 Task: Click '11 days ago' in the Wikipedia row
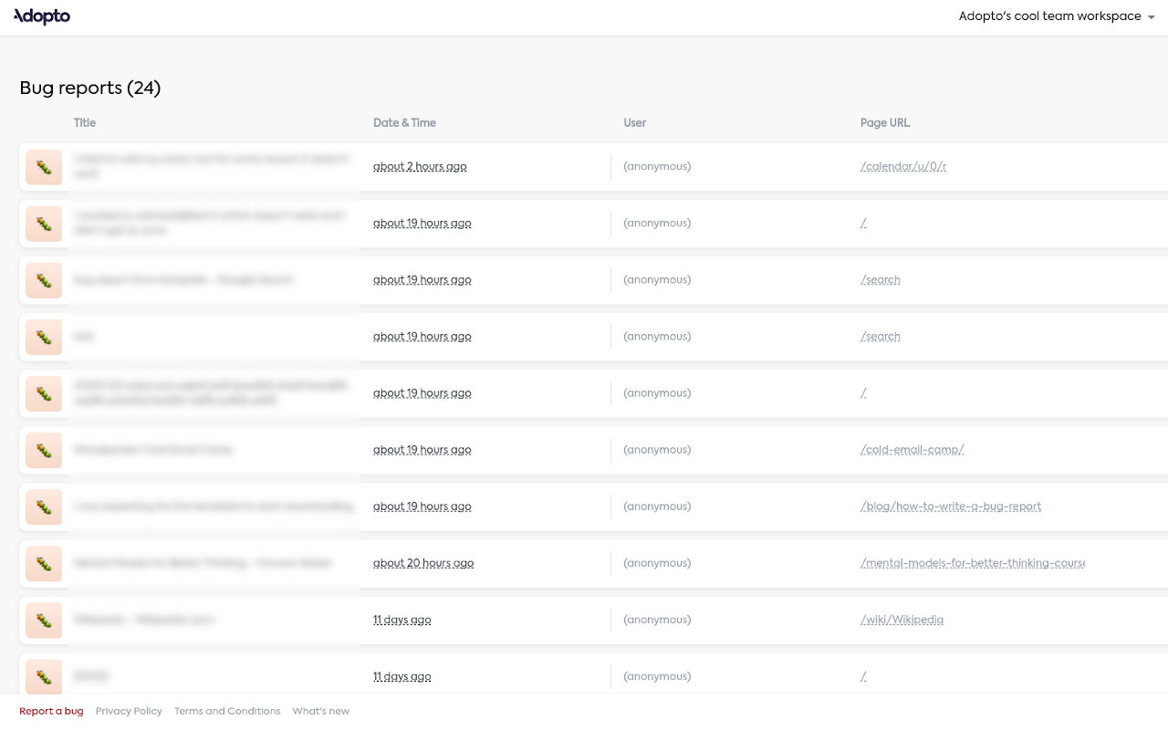point(402,619)
